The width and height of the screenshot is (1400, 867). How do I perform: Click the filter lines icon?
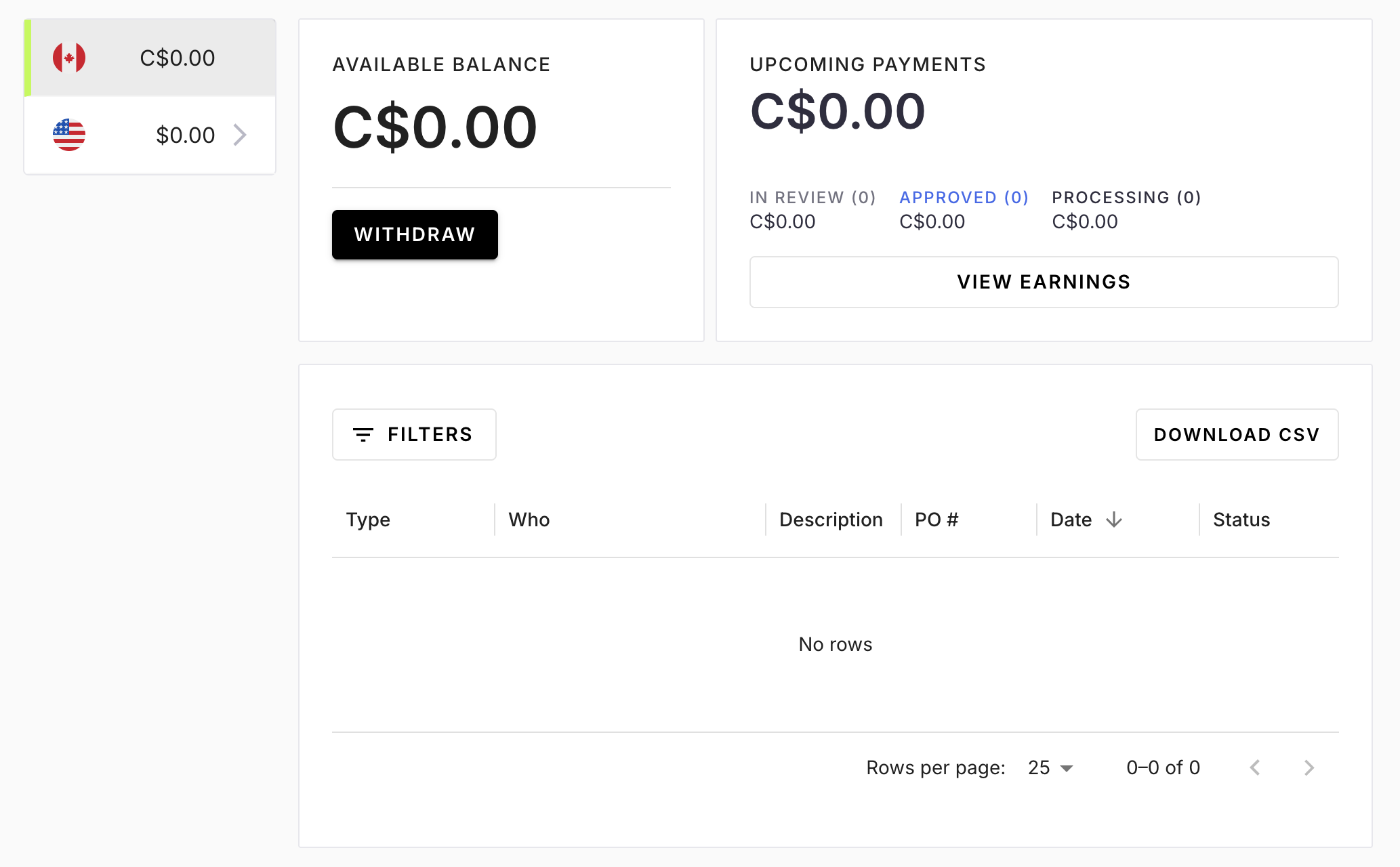coord(363,435)
